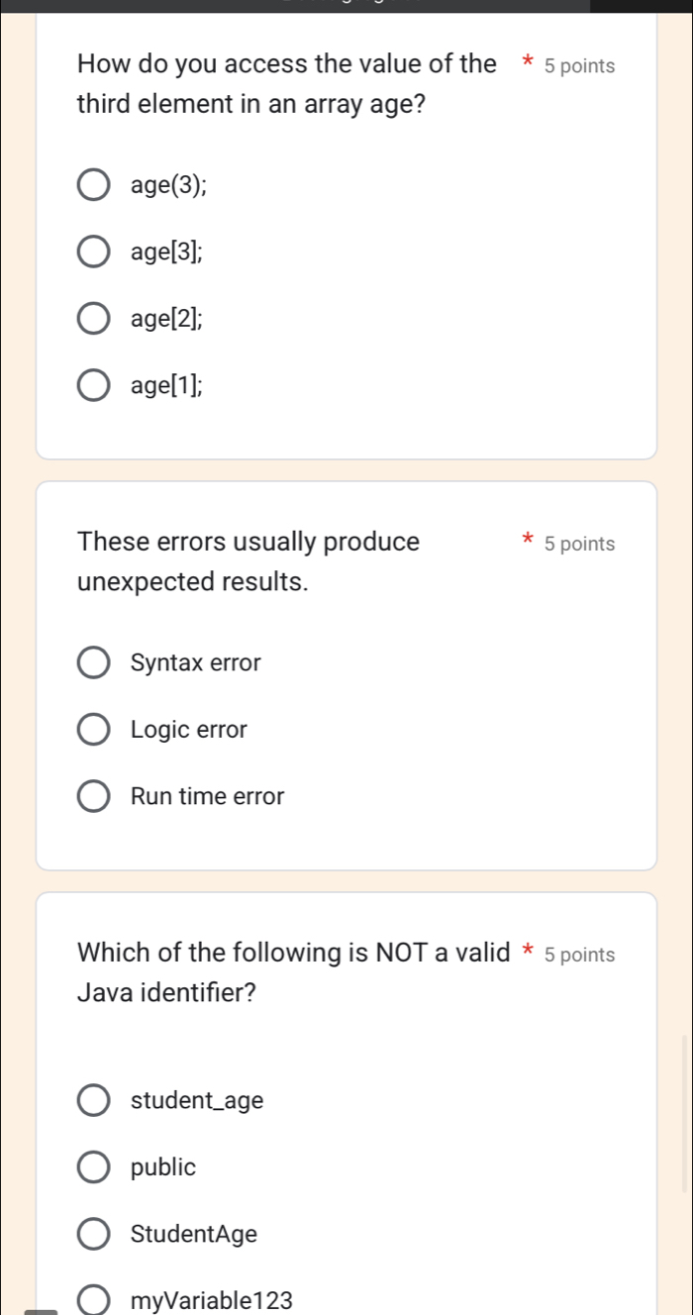
Task: Click the array age question text
Action: (x=287, y=85)
